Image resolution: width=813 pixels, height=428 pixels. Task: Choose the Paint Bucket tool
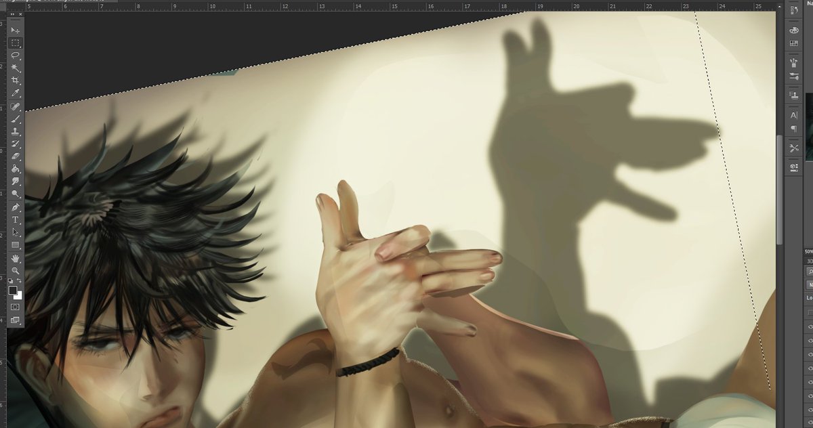click(x=16, y=169)
